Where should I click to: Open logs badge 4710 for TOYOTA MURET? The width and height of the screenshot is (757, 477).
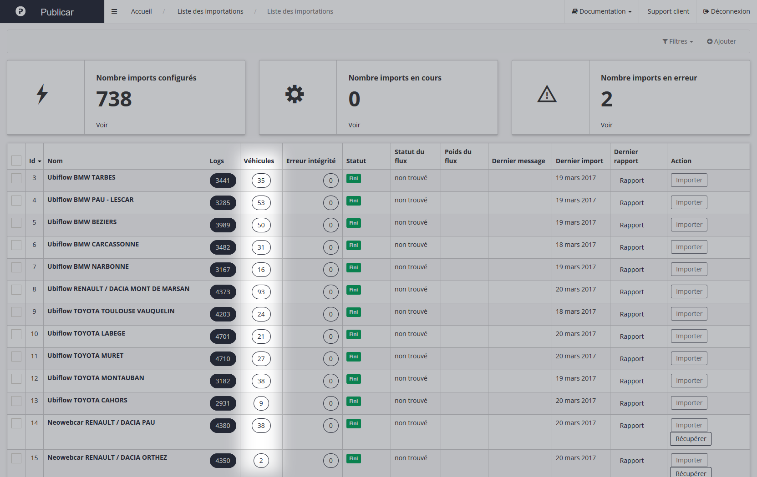click(x=223, y=359)
